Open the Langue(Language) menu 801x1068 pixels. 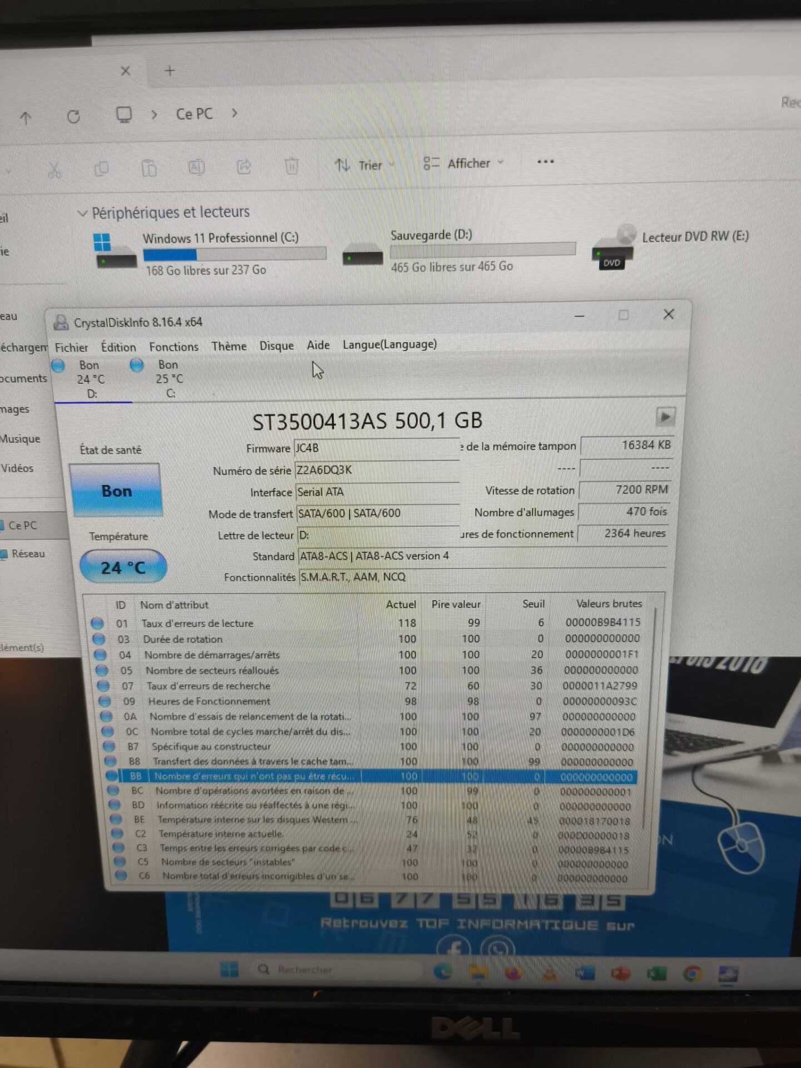click(x=389, y=344)
